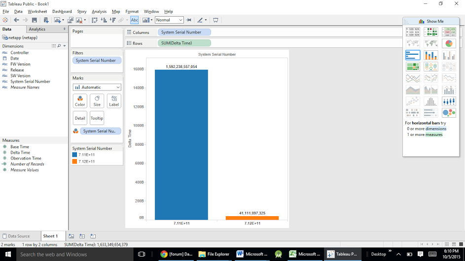Image resolution: width=465 pixels, height=261 pixels.
Task: Switch to the Analytics pane tab
Action: 37,30
